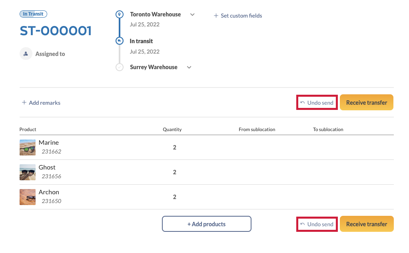The image size is (409, 253).
Task: Click the Toronto Warehouse location pin icon
Action: [x=119, y=14]
